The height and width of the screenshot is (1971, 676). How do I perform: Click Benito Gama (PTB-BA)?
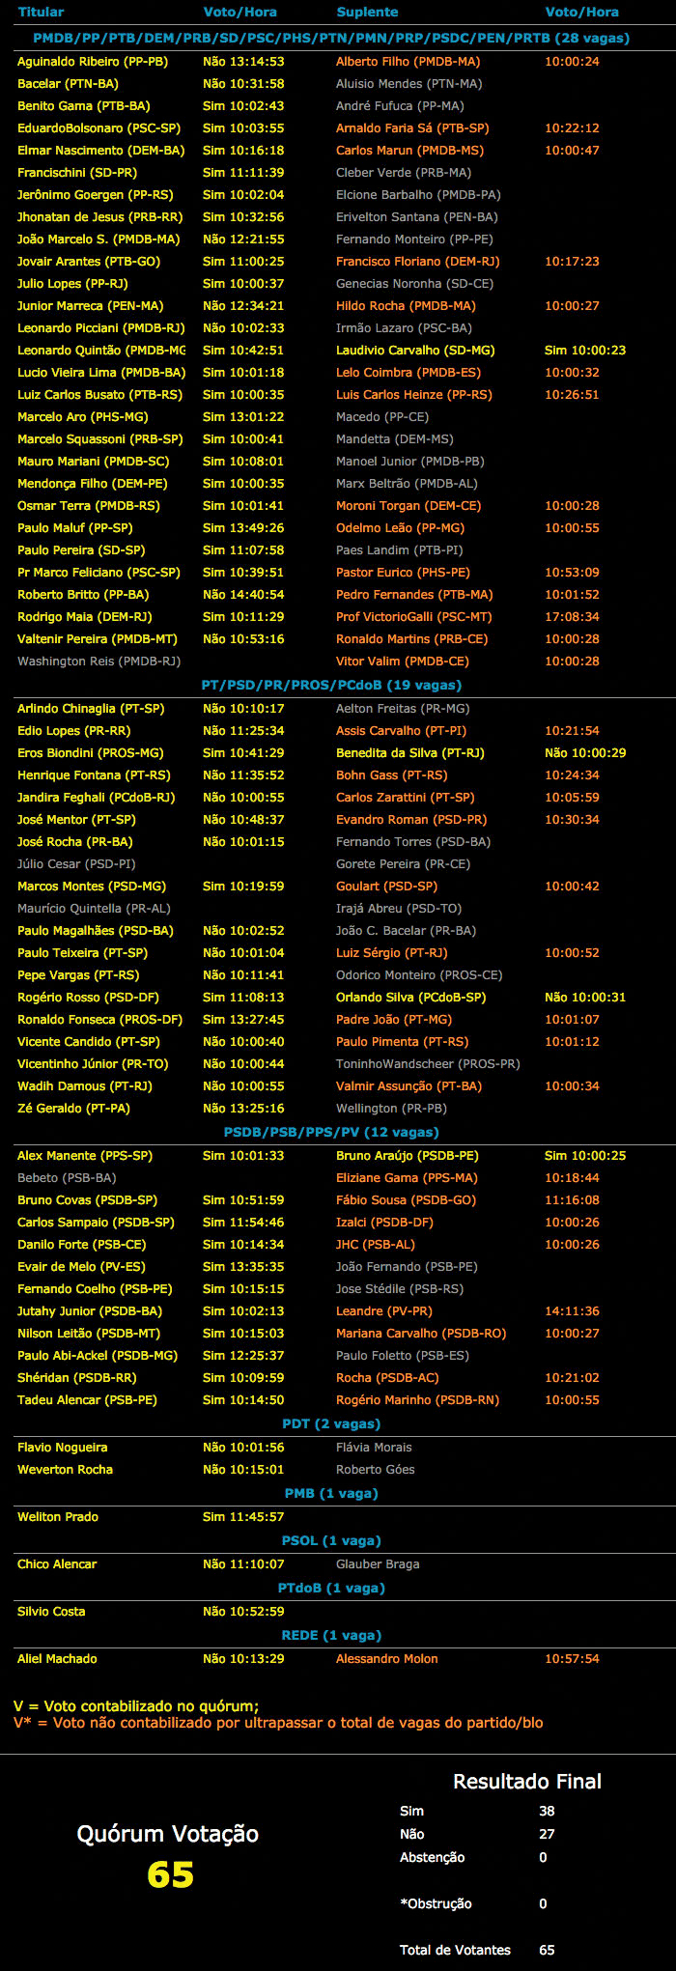[84, 106]
